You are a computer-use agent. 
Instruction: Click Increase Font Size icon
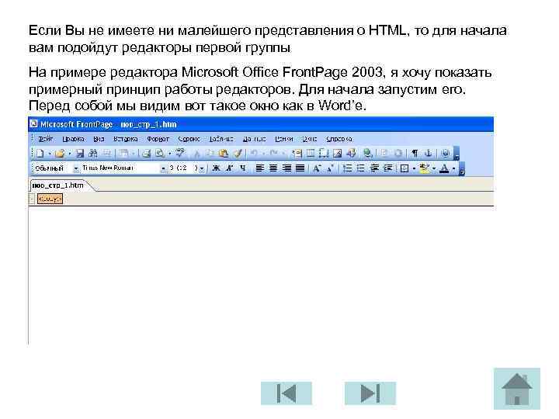tap(317, 168)
